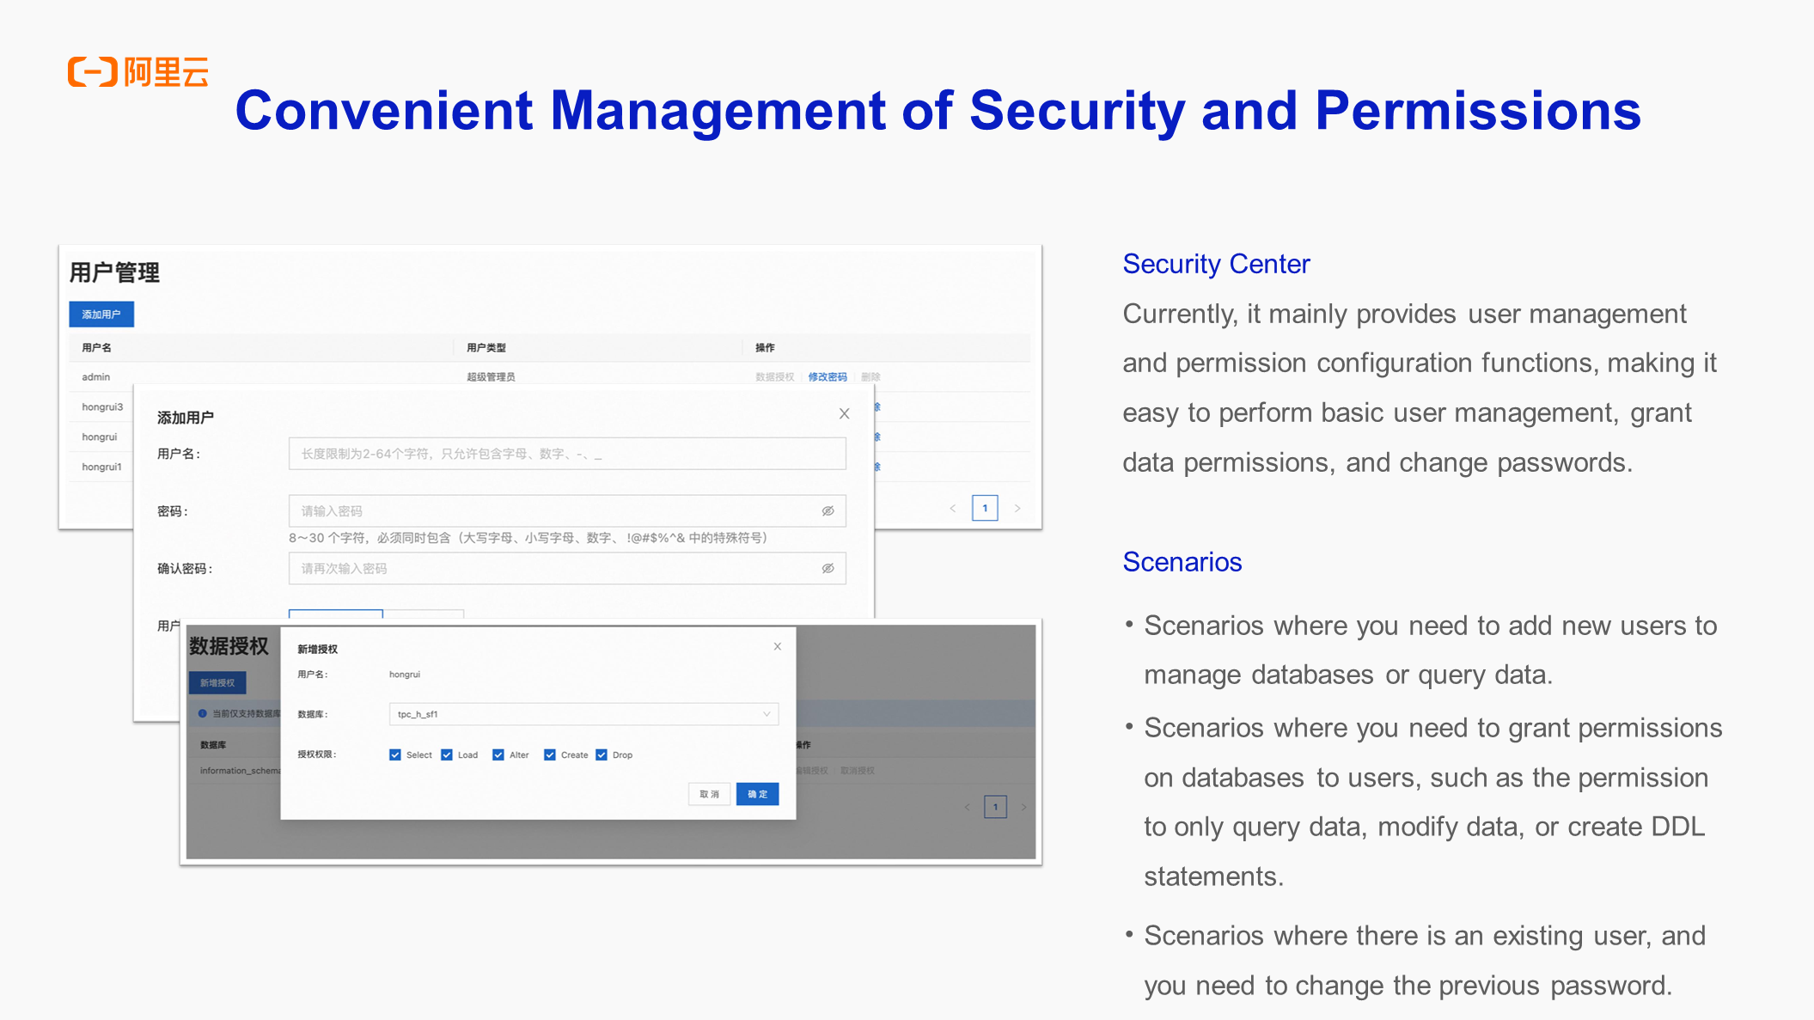Select page 1 in 数据授权 pagination
Screen dimensions: 1814x1020
click(995, 807)
